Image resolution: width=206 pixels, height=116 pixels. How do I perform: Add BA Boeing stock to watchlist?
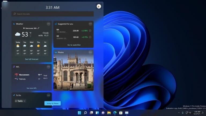90,31
